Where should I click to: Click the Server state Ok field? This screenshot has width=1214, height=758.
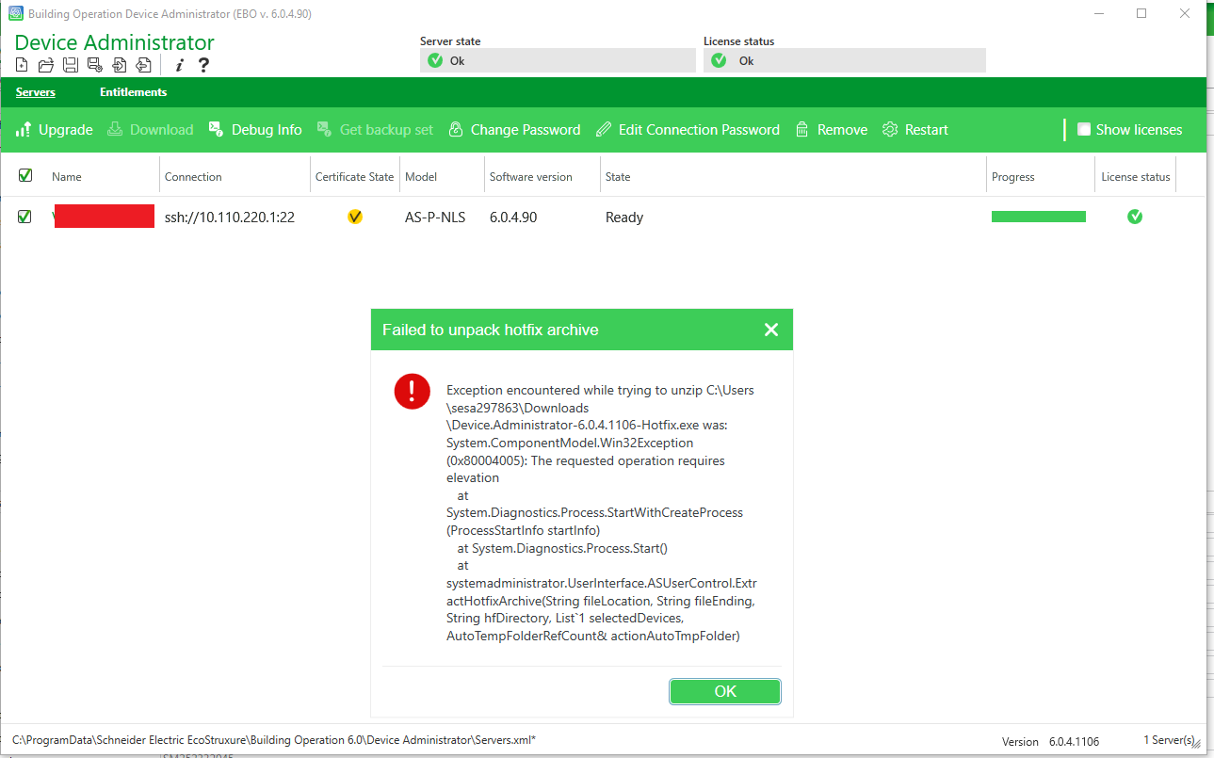558,60
